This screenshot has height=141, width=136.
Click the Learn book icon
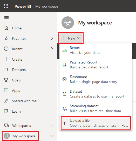6,111
